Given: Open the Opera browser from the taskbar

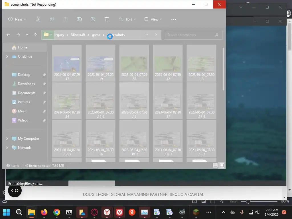Looking at the screenshot, I should tap(94, 212).
